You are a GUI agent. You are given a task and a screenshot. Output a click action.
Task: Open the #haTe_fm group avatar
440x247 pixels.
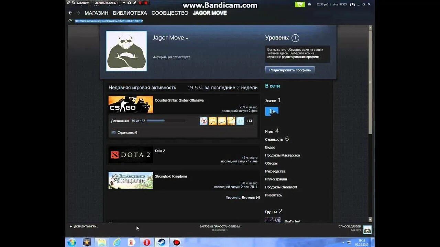coord(273,220)
